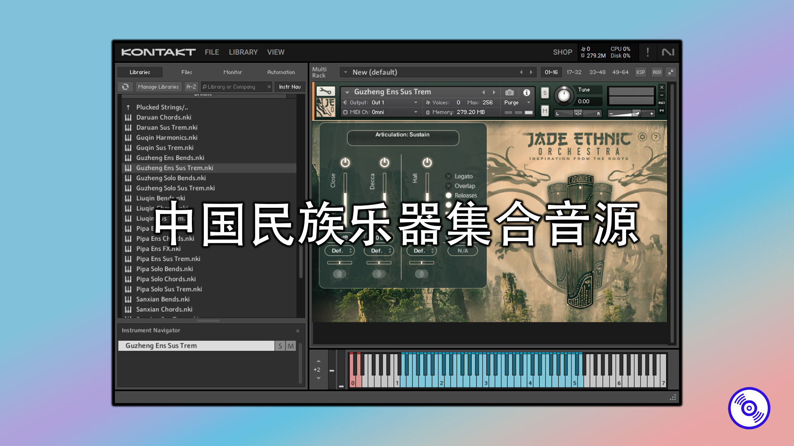Screen dimensions: 794x446
Task: Toggle the Instr Nav button
Action: 289,87
